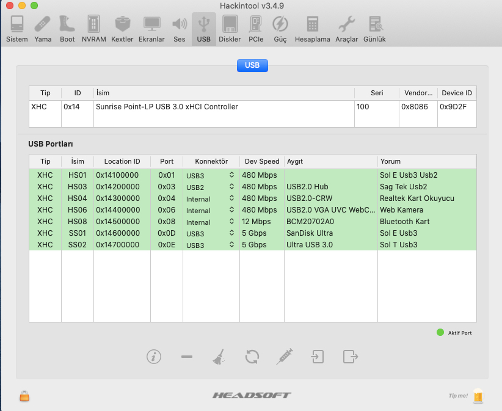The height and width of the screenshot is (411, 502).
Task: Click the info icon below port list
Action: (154, 357)
